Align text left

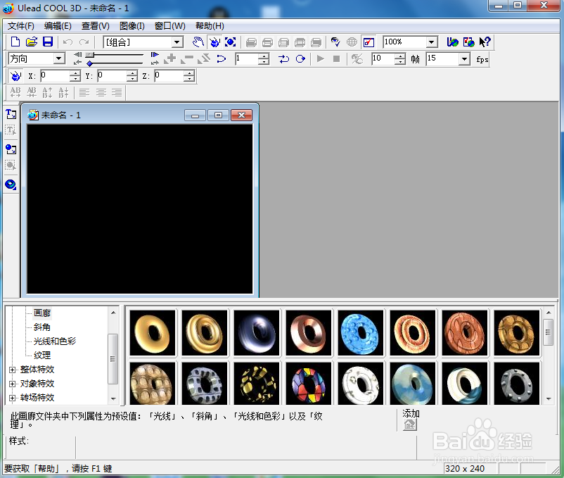pos(84,93)
